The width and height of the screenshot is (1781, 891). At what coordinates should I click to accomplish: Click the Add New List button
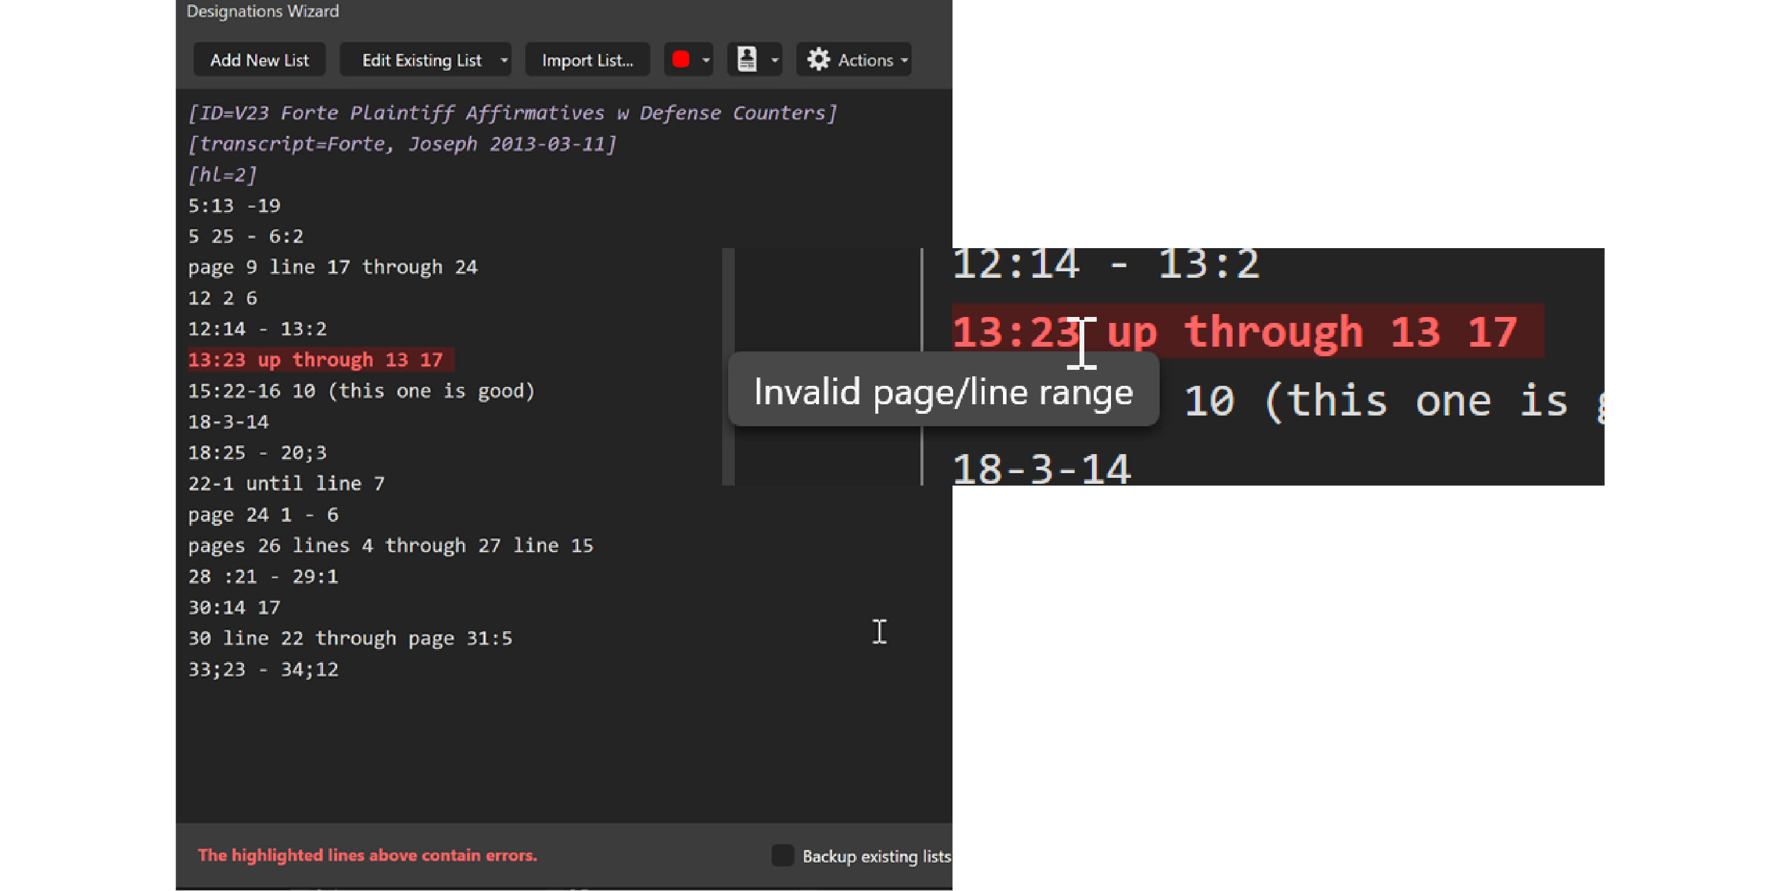pyautogui.click(x=259, y=60)
